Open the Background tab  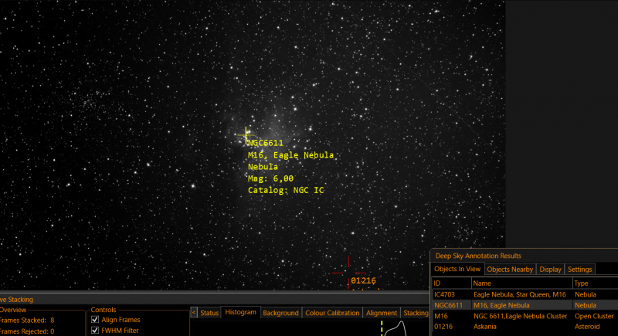point(280,313)
